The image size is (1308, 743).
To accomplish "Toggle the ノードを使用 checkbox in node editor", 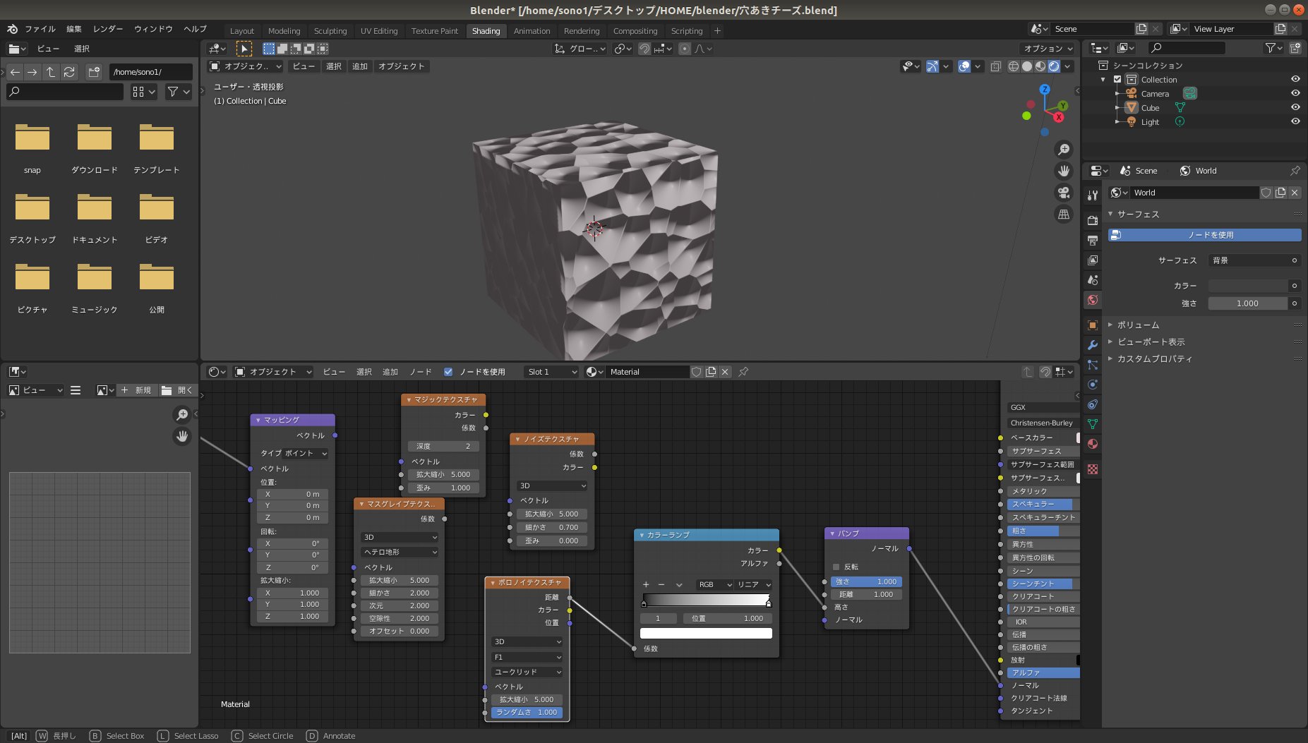I will coord(448,372).
